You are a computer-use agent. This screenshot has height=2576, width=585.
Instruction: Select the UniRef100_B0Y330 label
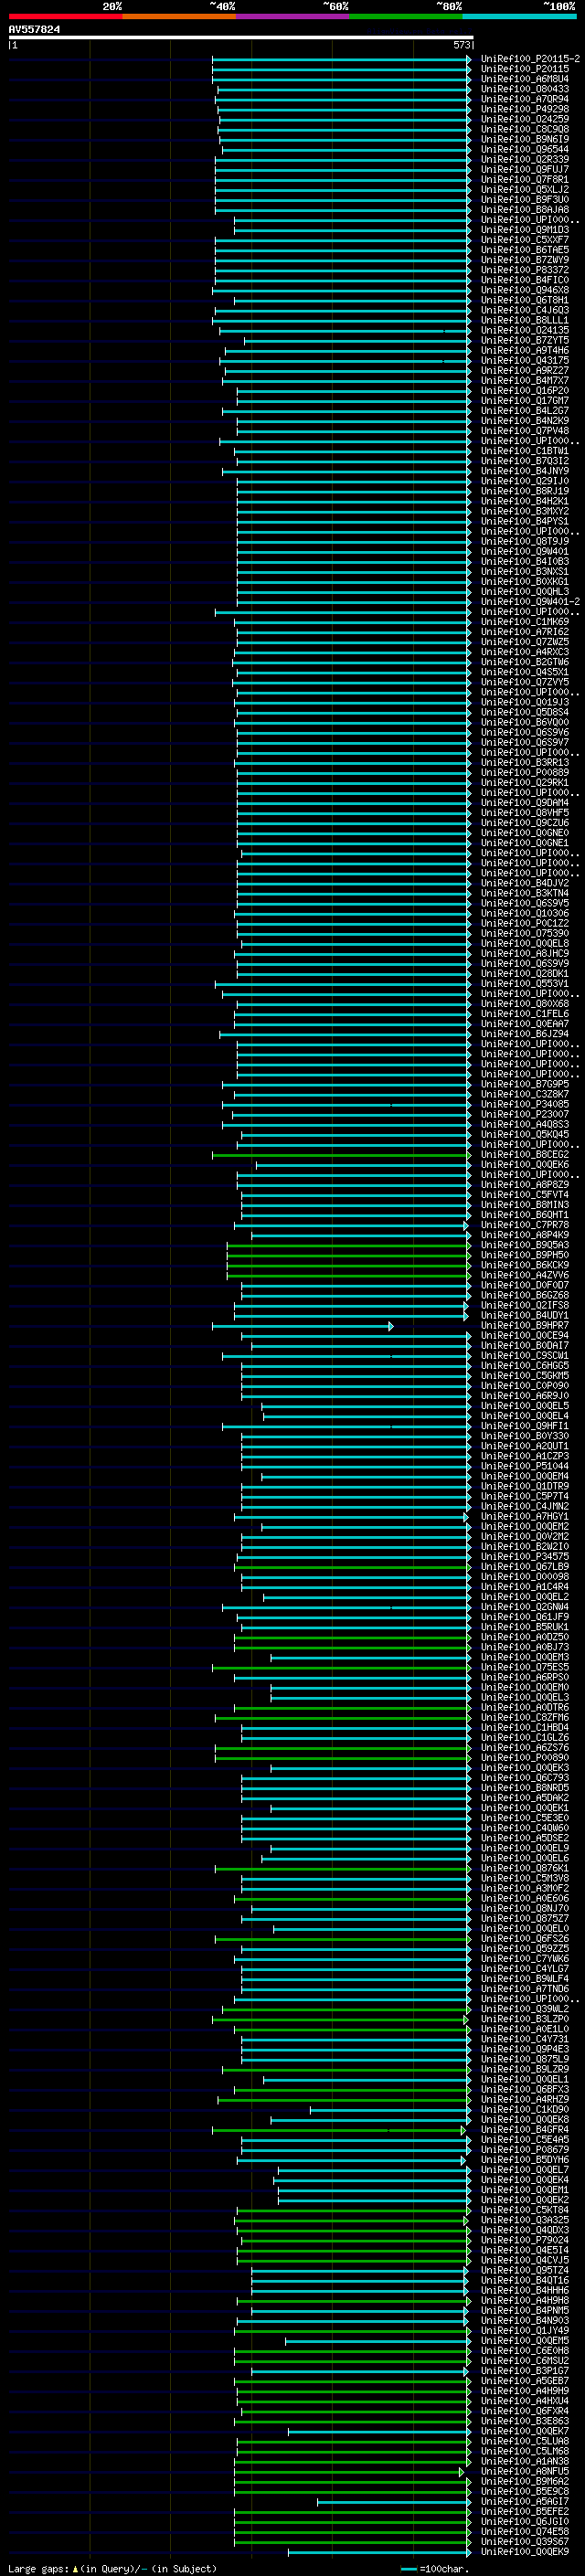[525, 1436]
